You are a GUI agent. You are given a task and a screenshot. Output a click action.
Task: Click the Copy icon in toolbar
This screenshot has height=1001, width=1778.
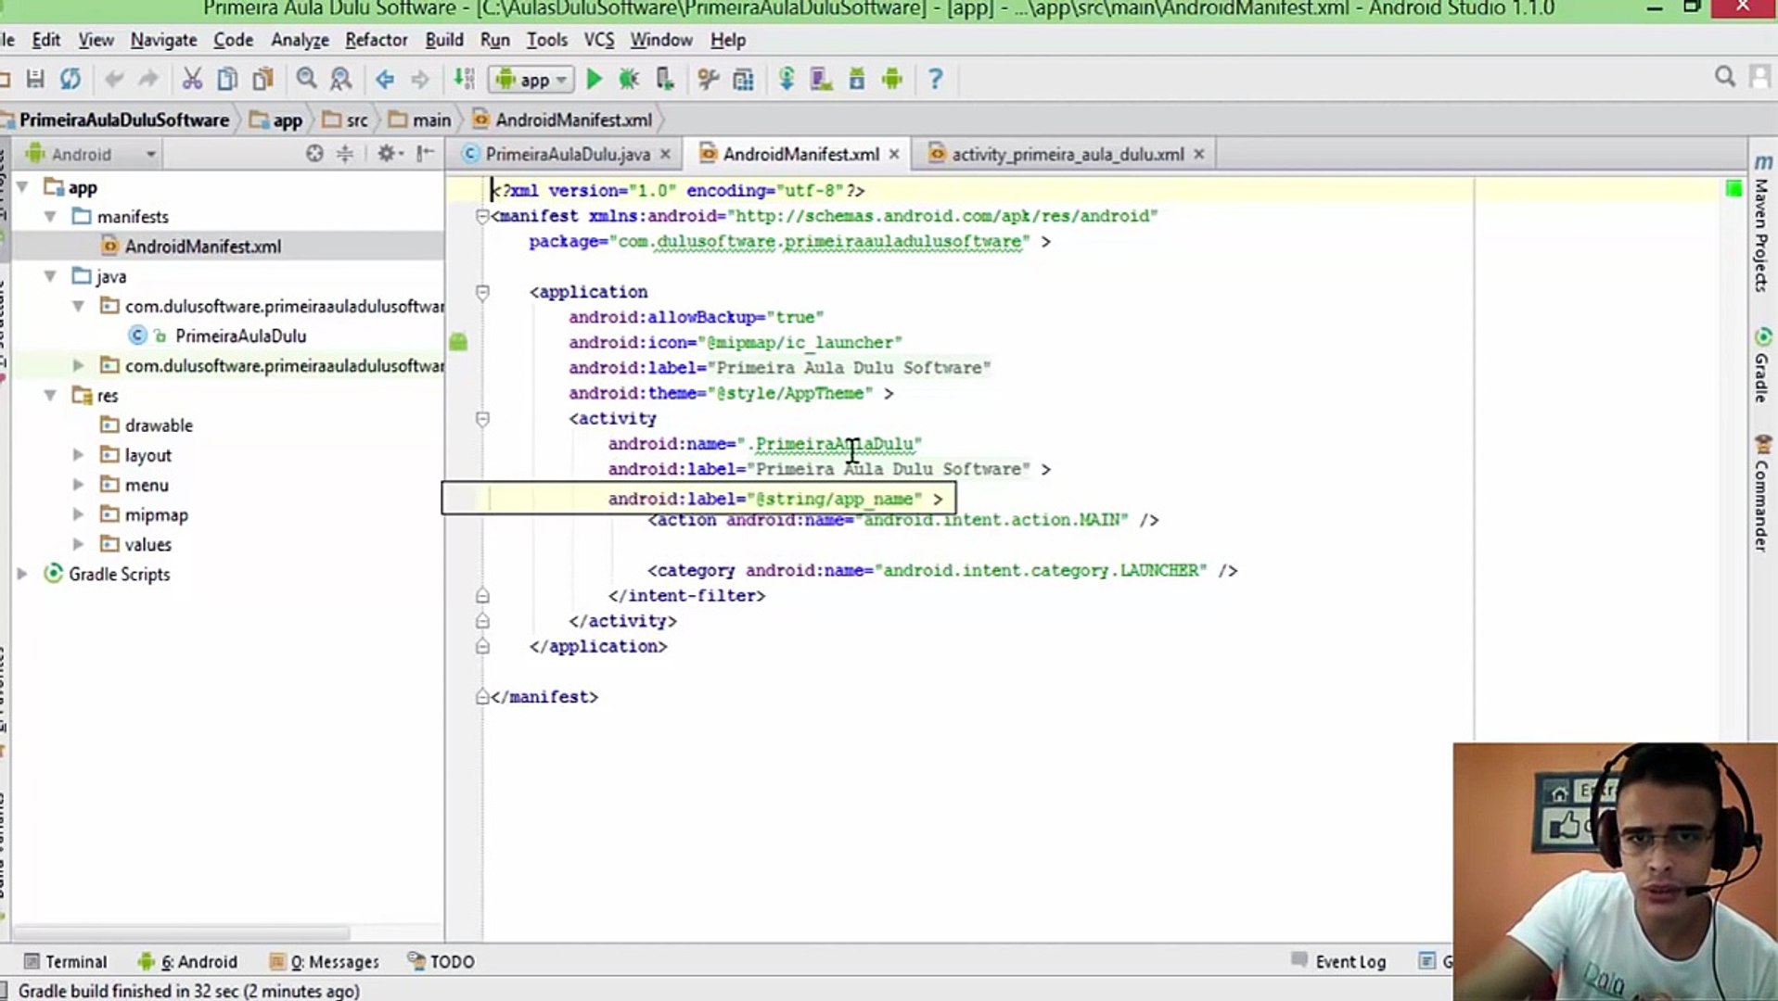(x=227, y=79)
